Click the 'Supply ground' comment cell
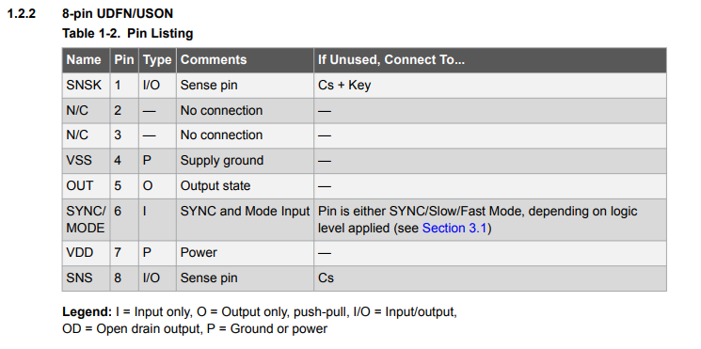The image size is (701, 349). [245, 161]
